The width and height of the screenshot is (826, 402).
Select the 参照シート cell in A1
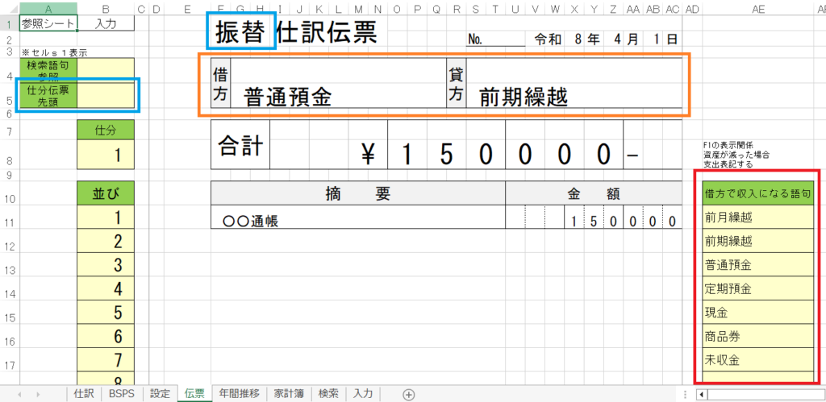pyautogui.click(x=48, y=23)
